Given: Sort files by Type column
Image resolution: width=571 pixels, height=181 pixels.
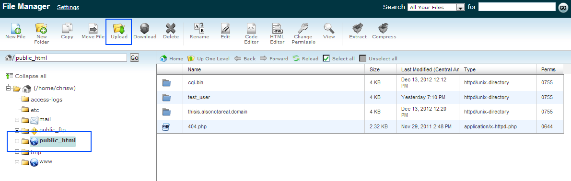Looking at the screenshot, I should pyautogui.click(x=498, y=69).
